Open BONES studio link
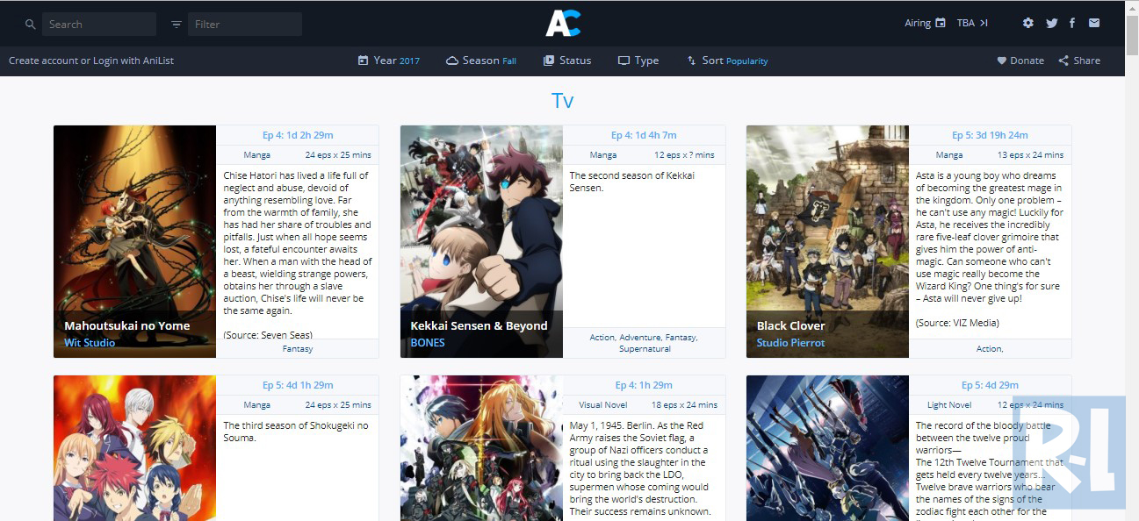Viewport: 1139px width, 521px height. tap(428, 343)
